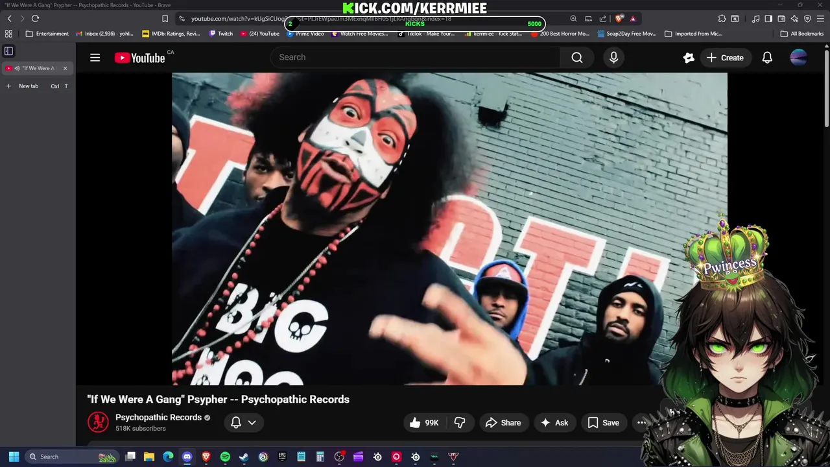
Task: Click the Ask button
Action: tap(554, 423)
